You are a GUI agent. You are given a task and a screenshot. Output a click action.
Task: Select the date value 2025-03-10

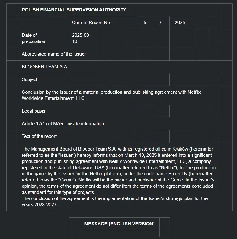[81, 38]
